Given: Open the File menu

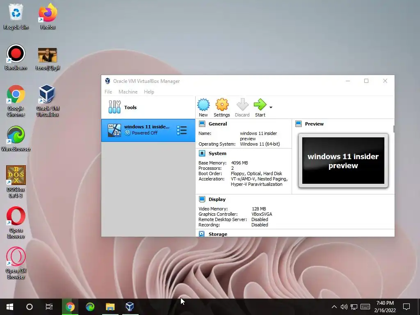Looking at the screenshot, I should (108, 92).
